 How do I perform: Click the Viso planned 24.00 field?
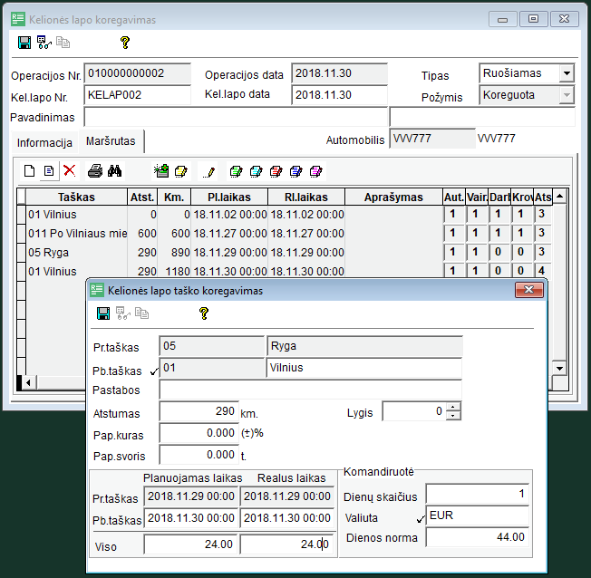[x=191, y=544]
